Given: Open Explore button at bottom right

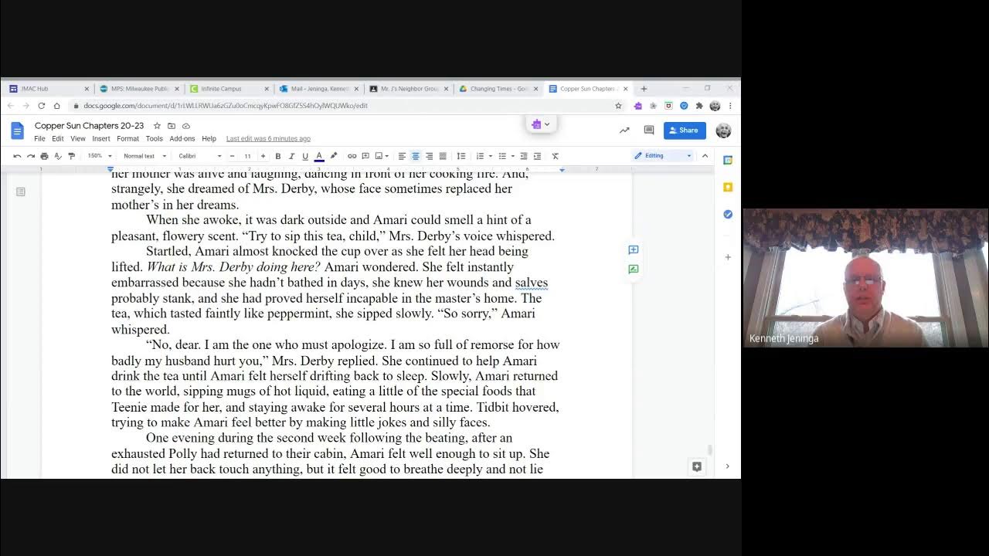Looking at the screenshot, I should coord(697,466).
